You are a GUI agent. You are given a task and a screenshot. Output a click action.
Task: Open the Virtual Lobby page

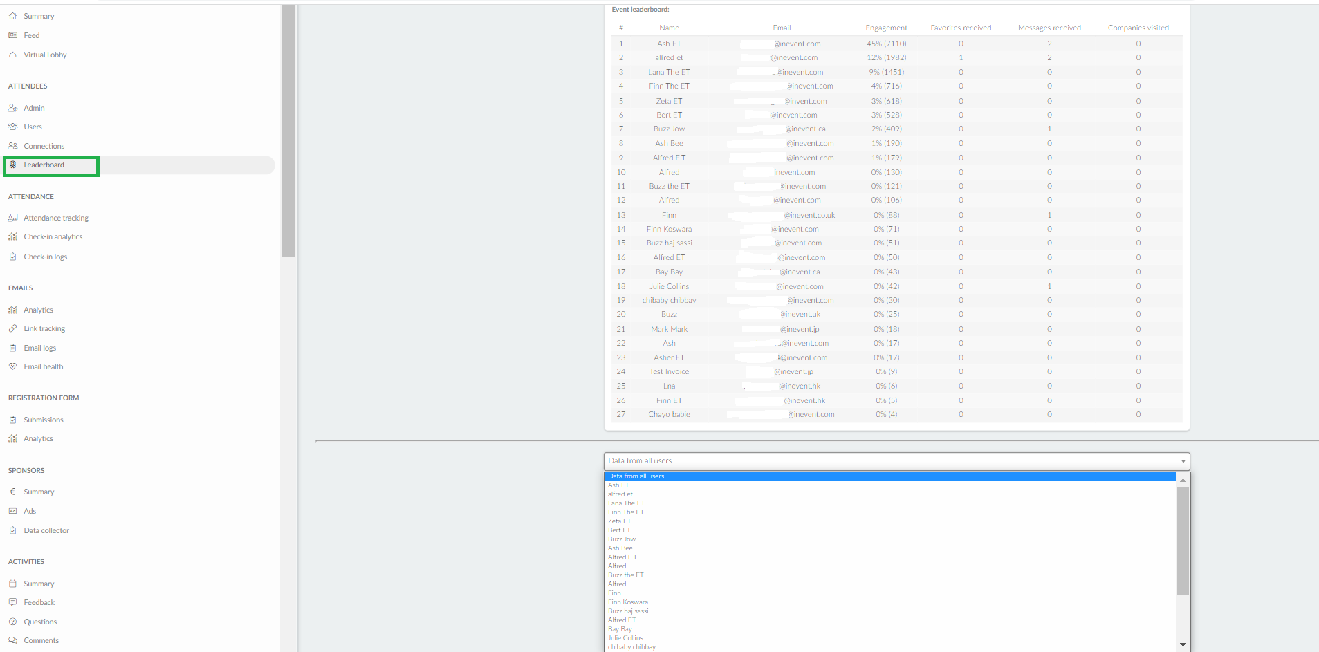coord(45,55)
